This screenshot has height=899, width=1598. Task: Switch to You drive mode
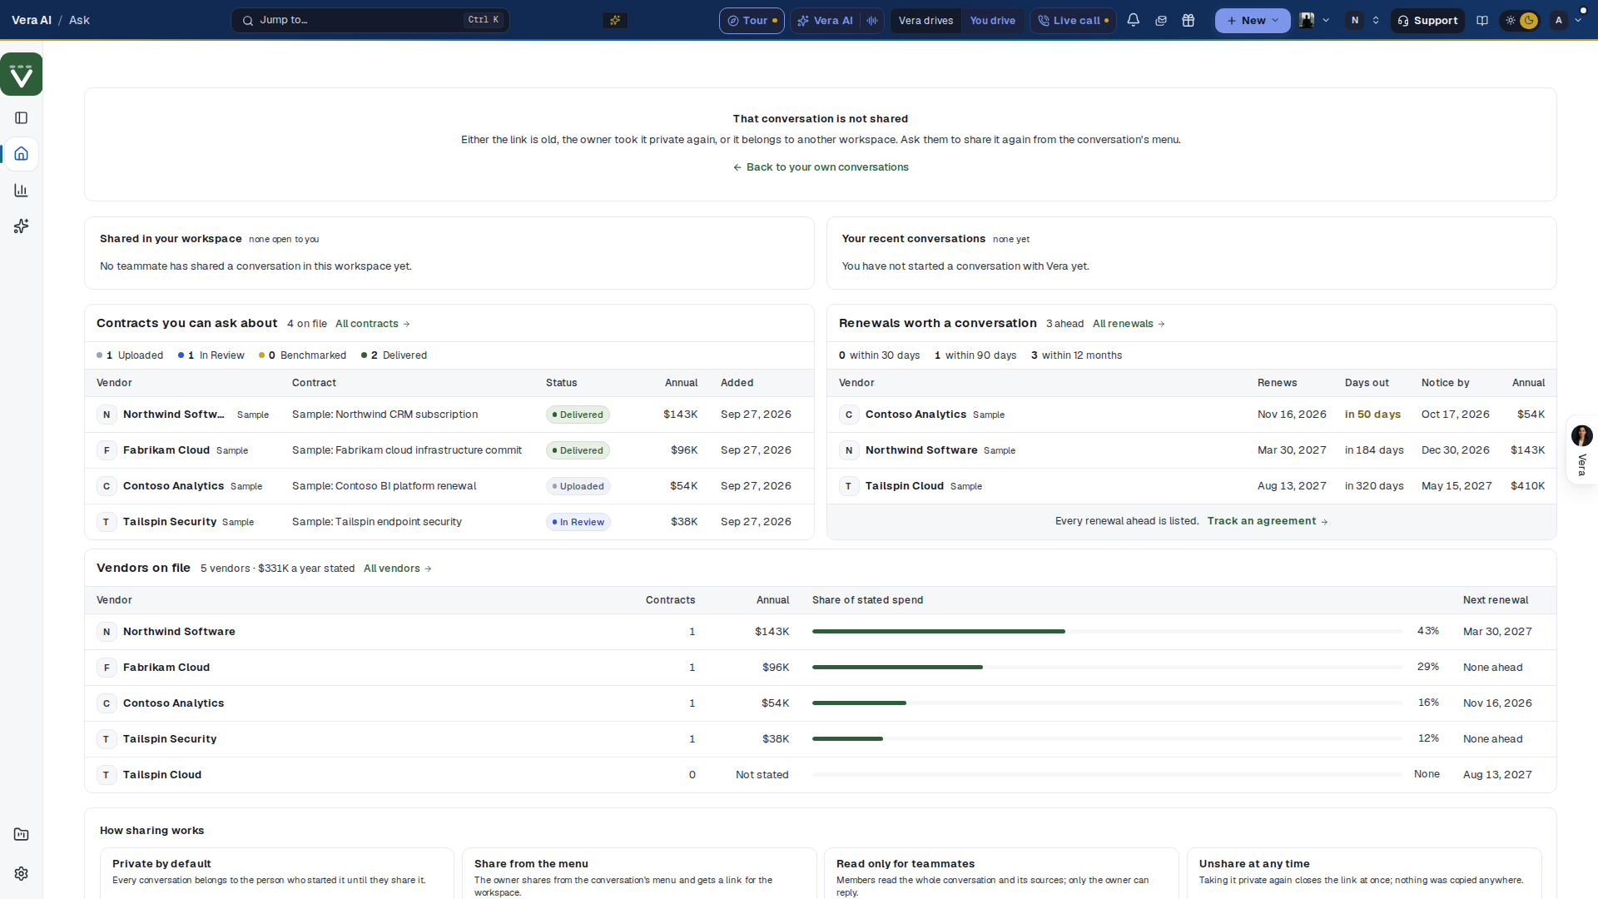click(992, 20)
